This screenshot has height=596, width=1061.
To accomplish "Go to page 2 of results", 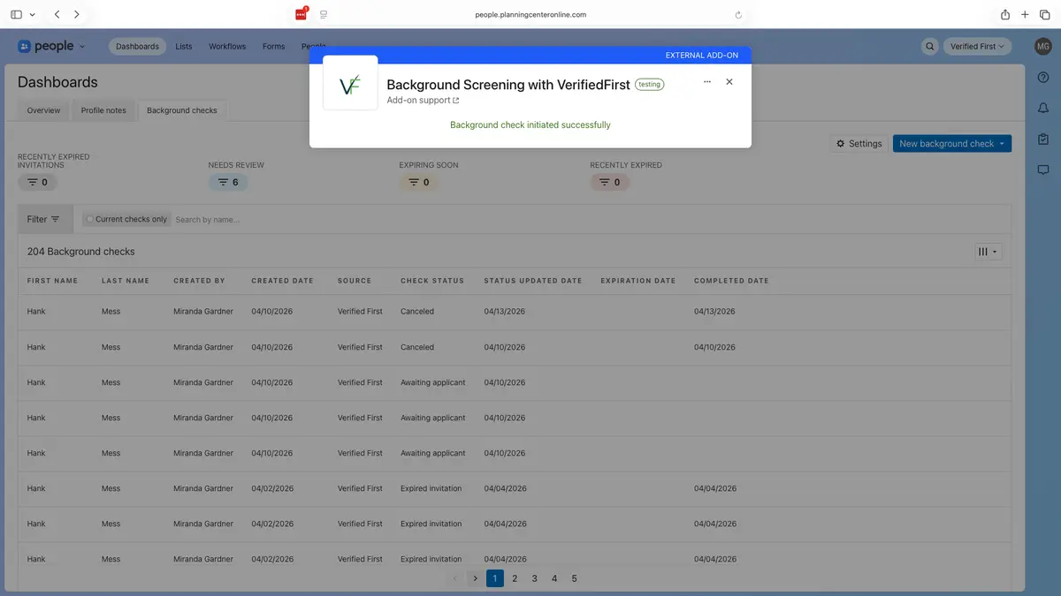I will click(515, 578).
